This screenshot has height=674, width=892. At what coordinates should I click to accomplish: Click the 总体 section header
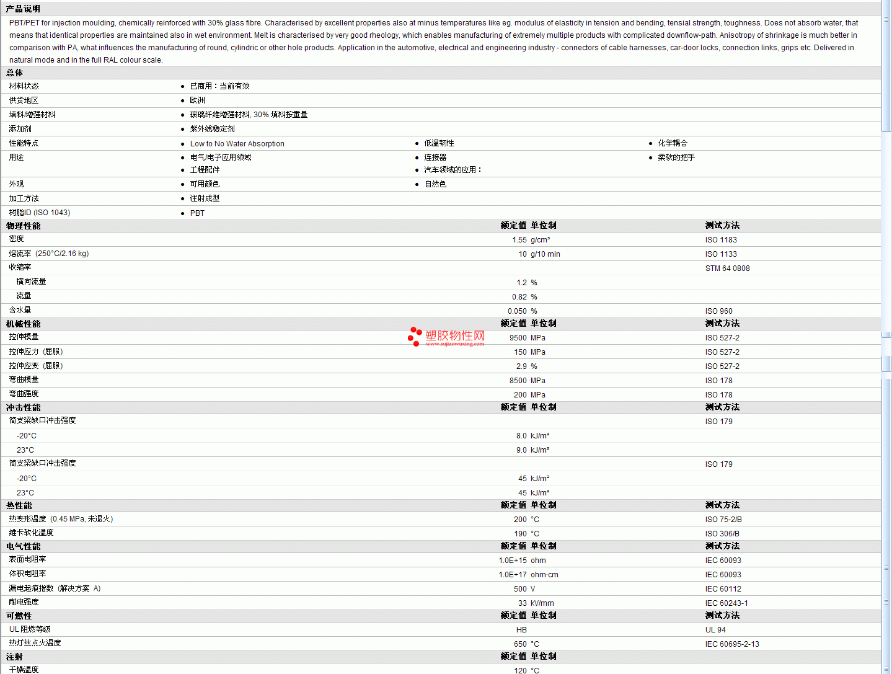tap(14, 73)
